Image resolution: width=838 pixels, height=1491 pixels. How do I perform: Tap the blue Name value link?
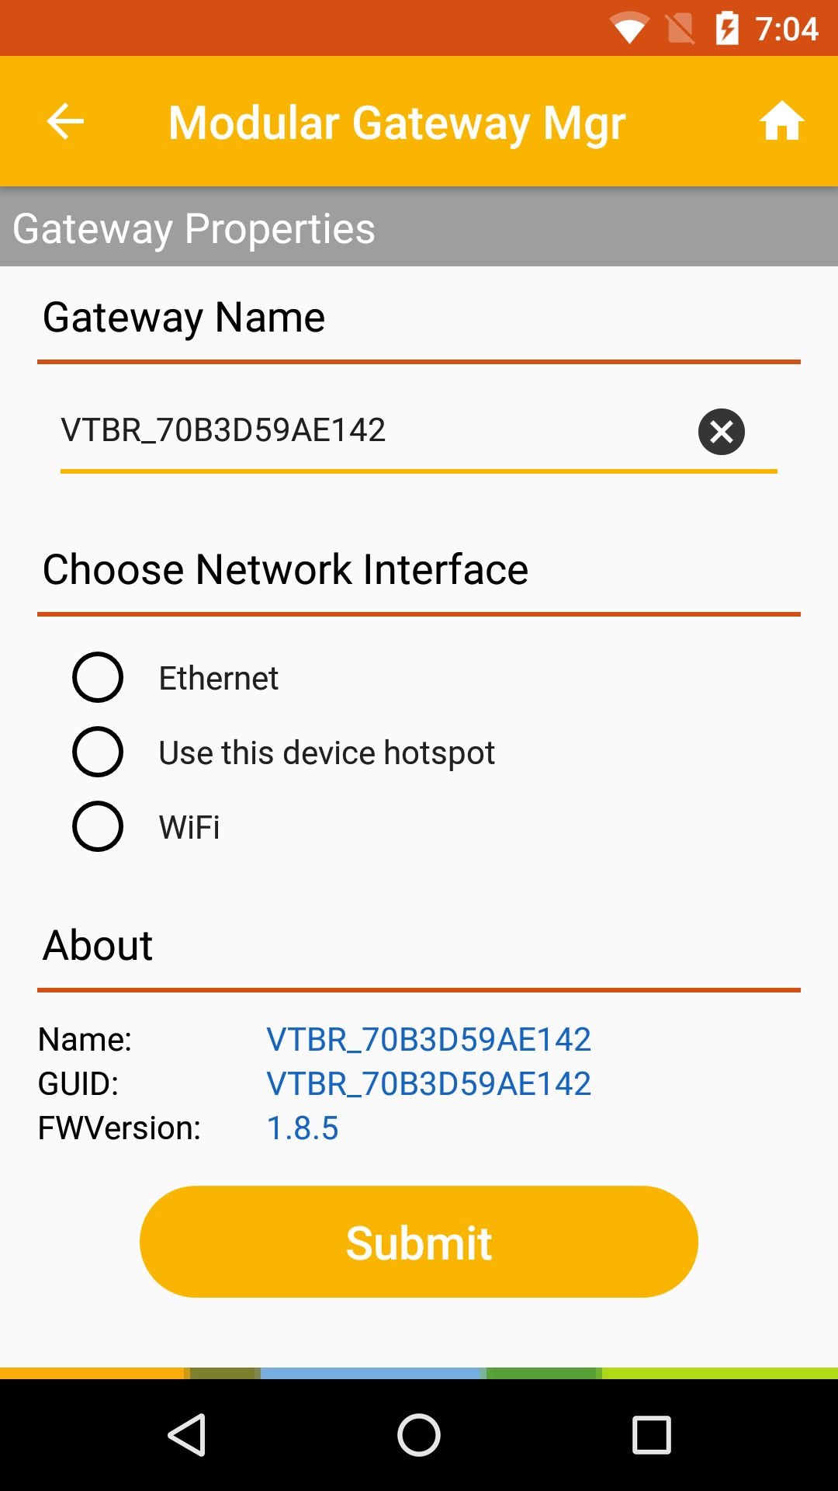click(x=428, y=1039)
